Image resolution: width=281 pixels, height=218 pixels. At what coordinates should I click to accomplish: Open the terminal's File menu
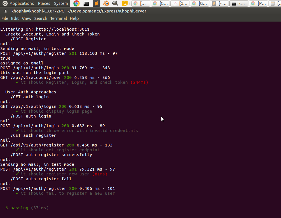(5, 18)
